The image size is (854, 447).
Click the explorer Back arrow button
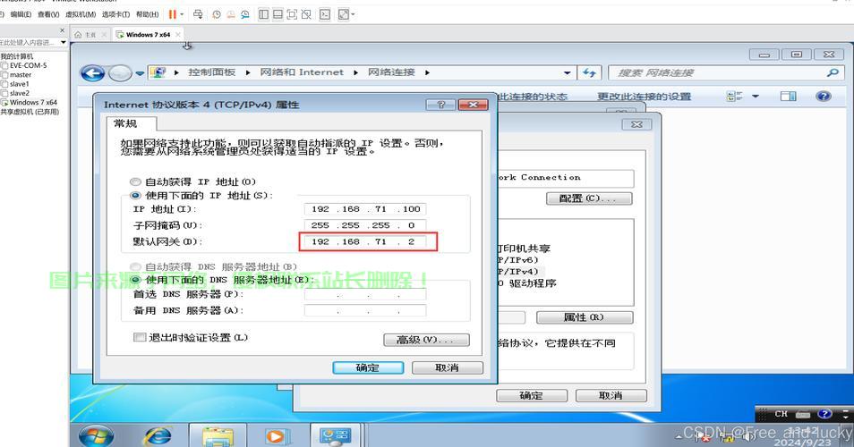(x=92, y=73)
